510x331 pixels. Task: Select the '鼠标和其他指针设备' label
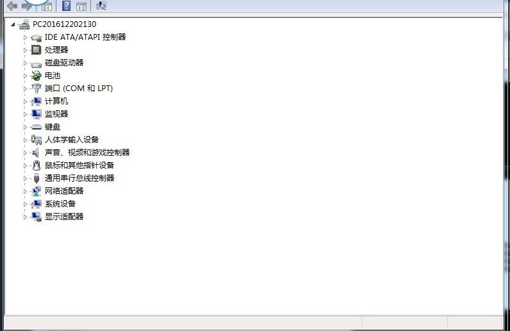point(80,165)
